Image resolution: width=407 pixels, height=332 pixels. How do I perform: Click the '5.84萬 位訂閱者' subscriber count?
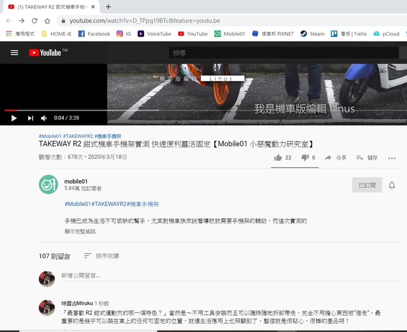(83, 189)
